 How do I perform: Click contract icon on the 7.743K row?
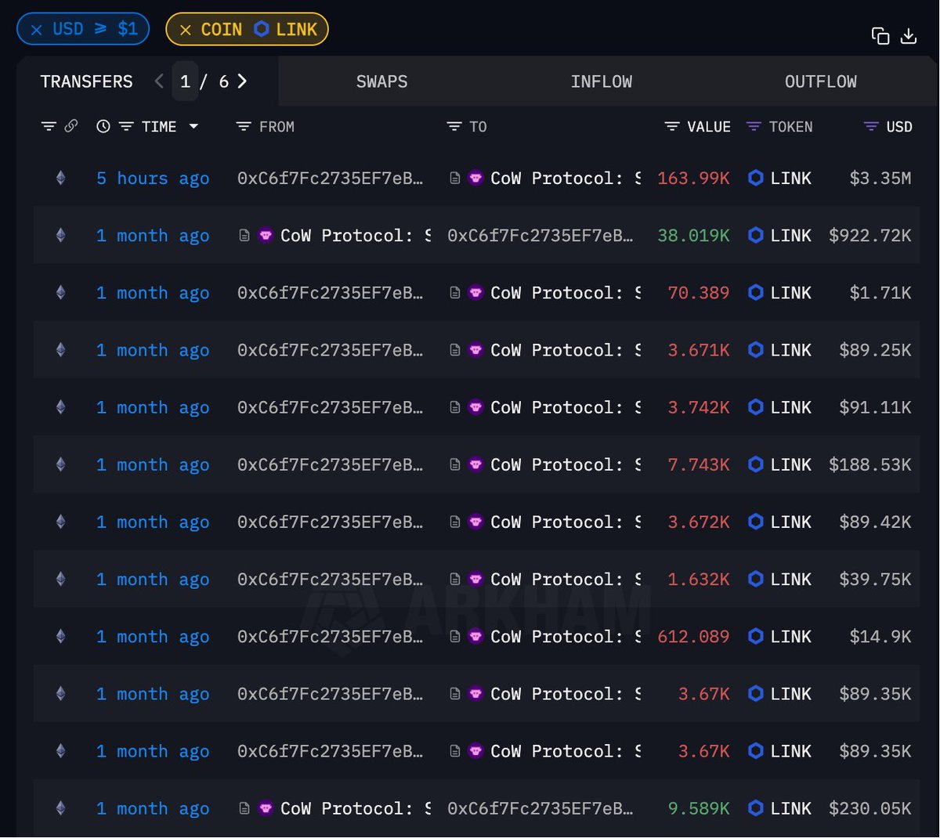pos(454,464)
